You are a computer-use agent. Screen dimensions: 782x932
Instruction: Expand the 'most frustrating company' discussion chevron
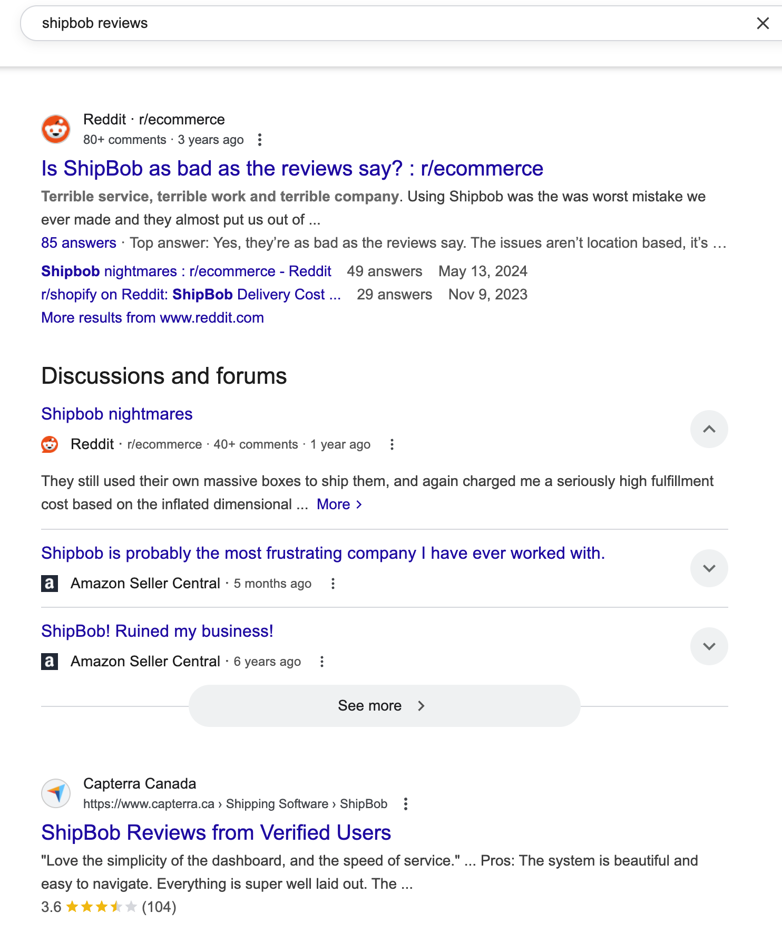pos(709,568)
